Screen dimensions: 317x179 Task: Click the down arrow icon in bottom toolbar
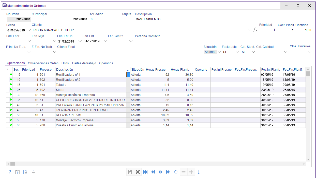click(199, 172)
